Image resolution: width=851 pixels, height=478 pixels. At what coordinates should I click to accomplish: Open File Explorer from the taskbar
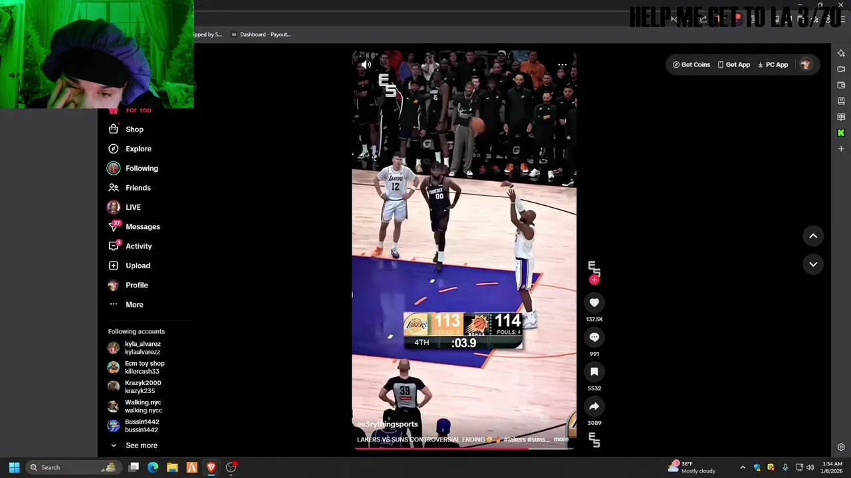pyautogui.click(x=172, y=467)
